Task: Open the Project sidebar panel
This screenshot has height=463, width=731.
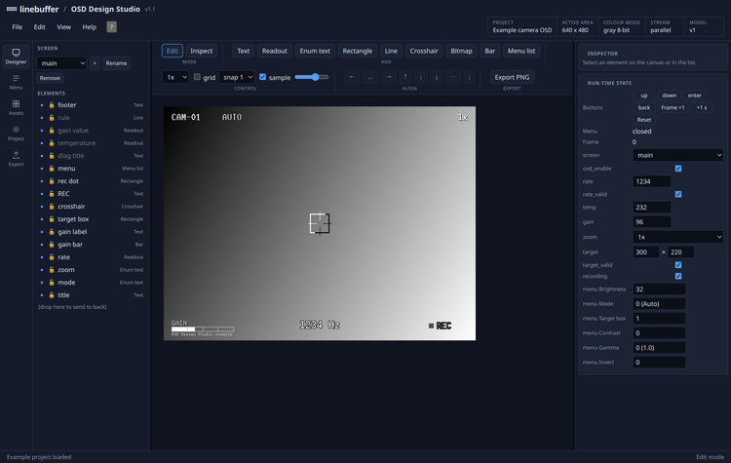Action: pos(16,133)
